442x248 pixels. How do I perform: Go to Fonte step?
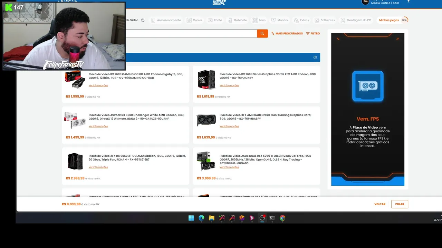(215, 20)
